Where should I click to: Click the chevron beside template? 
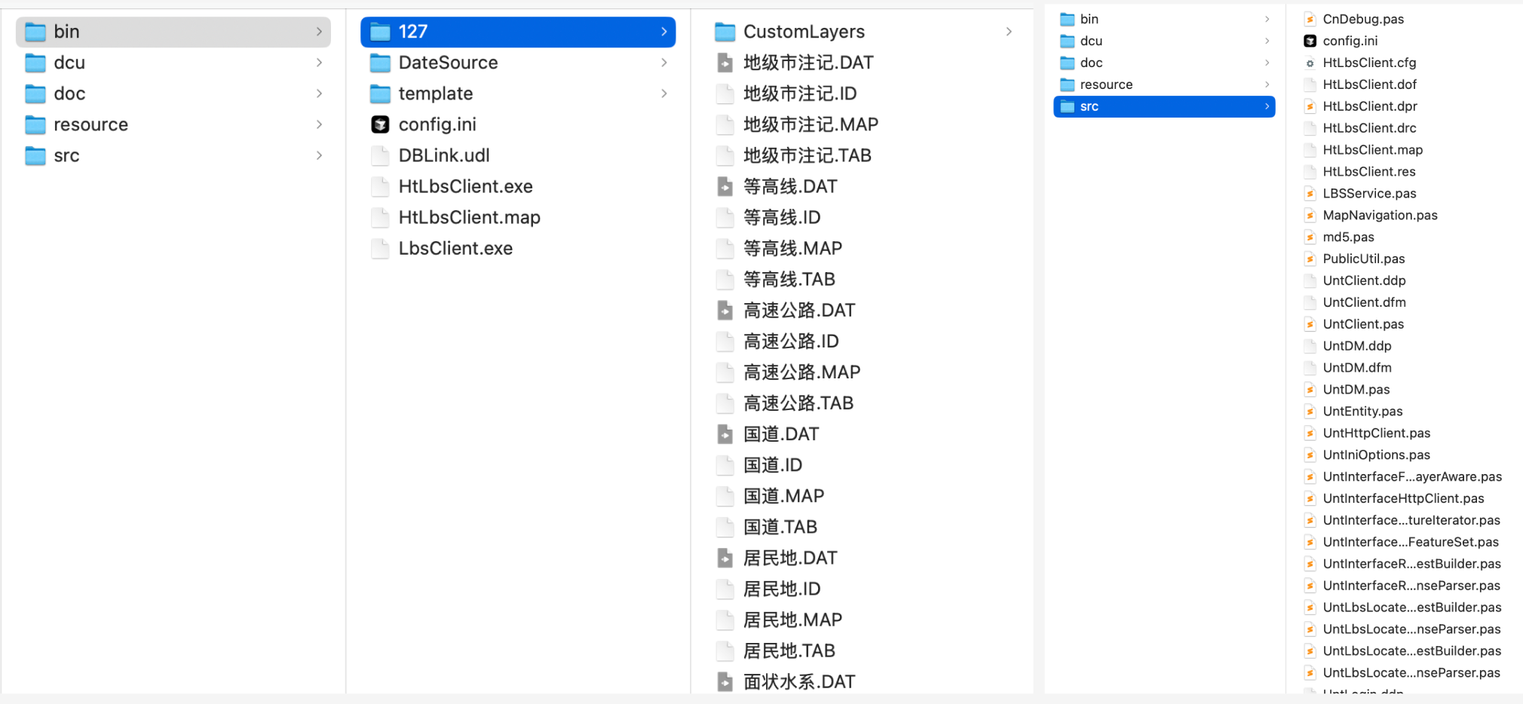point(663,93)
